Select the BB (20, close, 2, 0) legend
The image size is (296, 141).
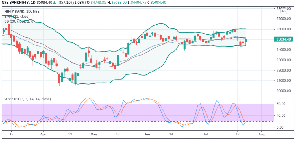[19, 21]
